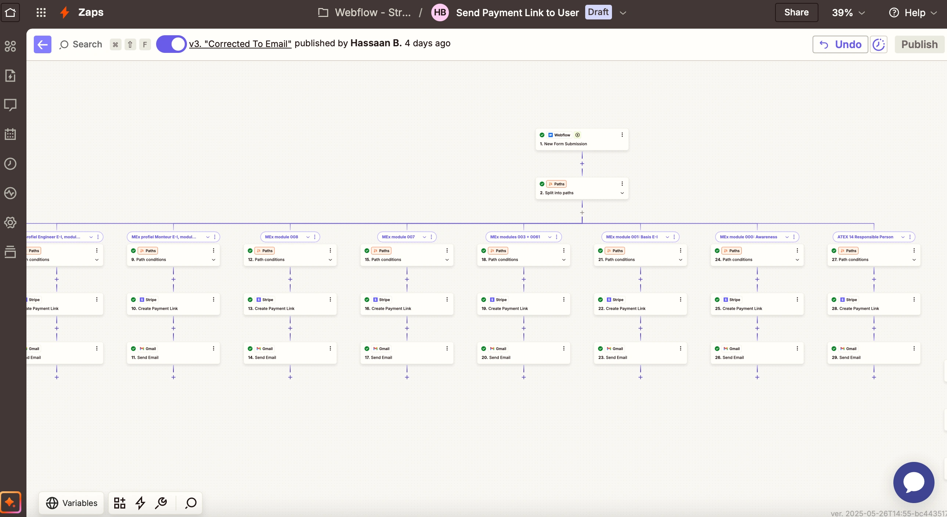Open the v3 Corrected To Email version link

pos(240,44)
